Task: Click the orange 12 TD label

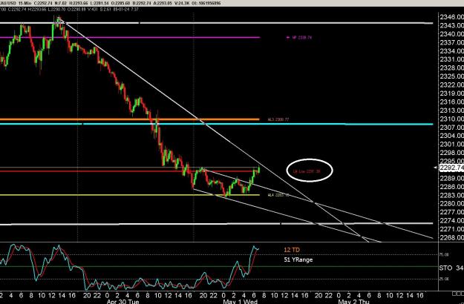Action: point(292,250)
